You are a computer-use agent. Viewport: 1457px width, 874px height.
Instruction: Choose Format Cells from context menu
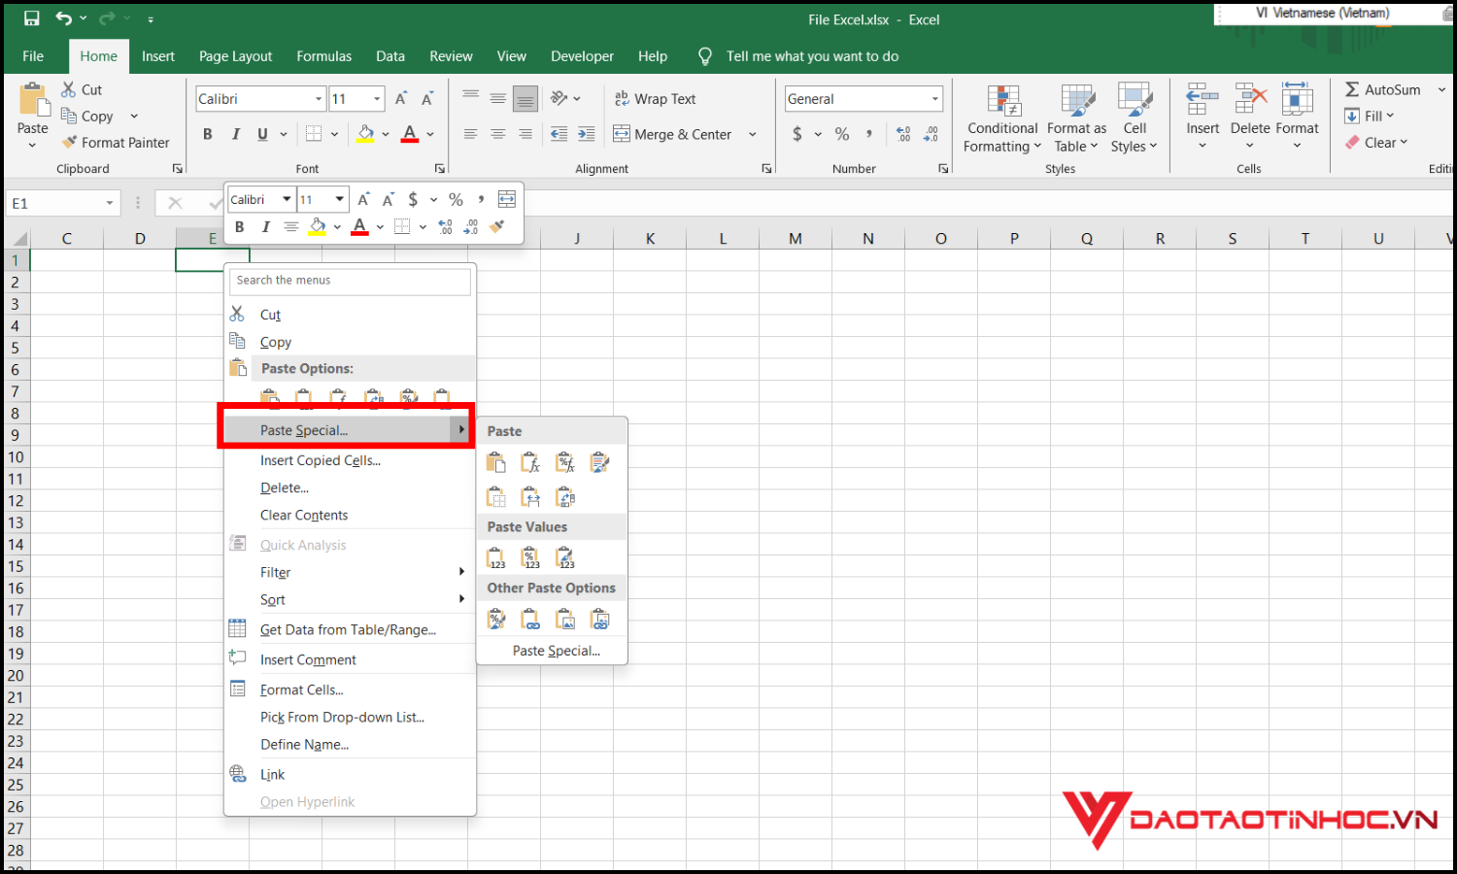(x=301, y=689)
